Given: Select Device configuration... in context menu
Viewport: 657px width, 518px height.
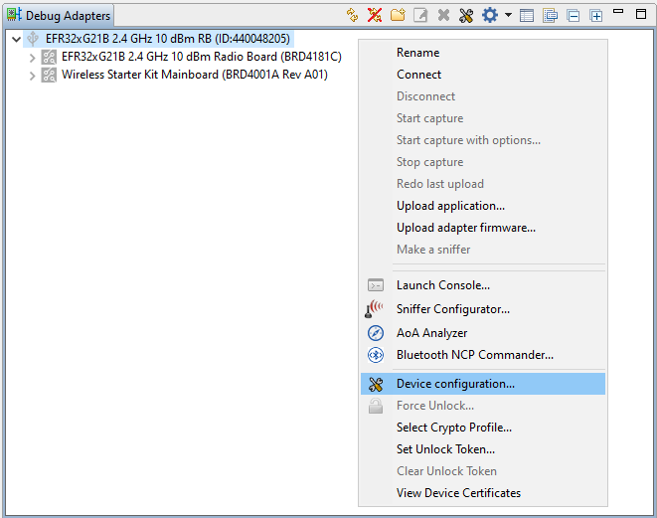Looking at the screenshot, I should pos(455,384).
